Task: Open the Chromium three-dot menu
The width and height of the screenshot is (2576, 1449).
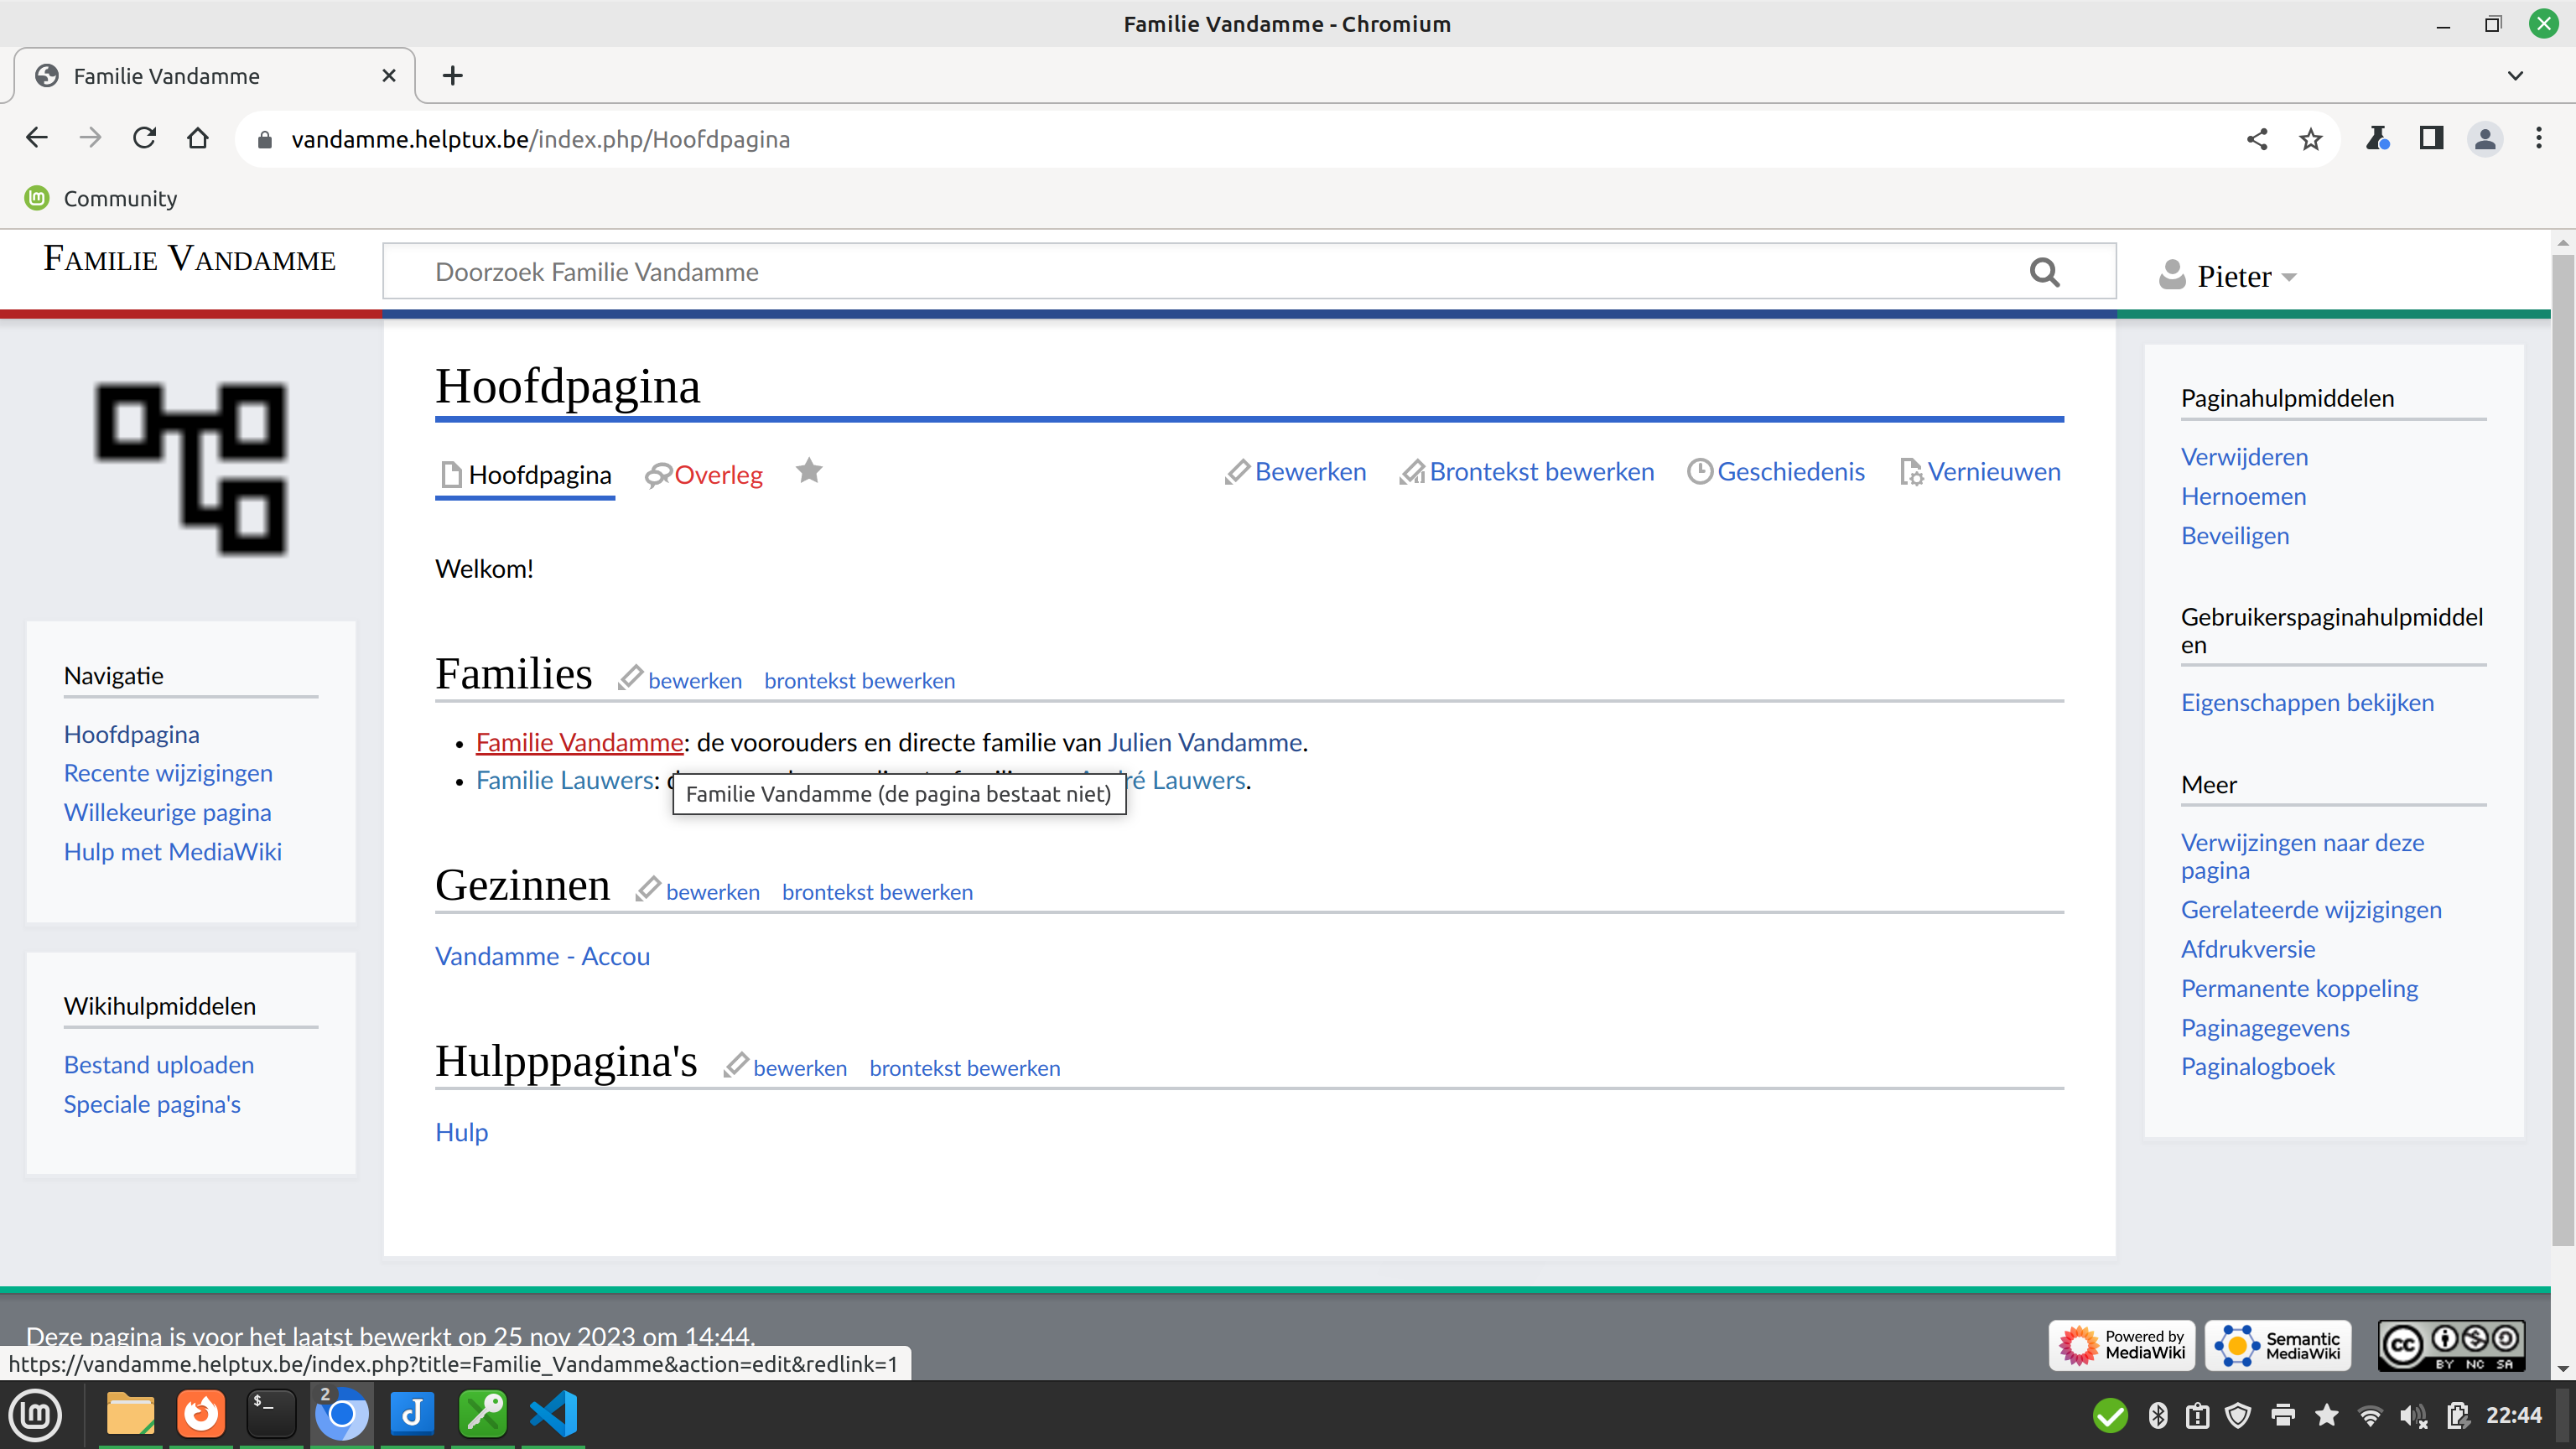Action: pyautogui.click(x=2538, y=138)
